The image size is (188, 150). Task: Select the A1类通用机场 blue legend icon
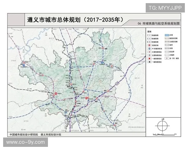coord(149,48)
